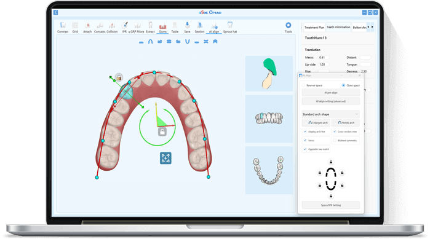Image resolution: width=430 pixels, height=239 pixels.
Task: Open the Table tool
Action: (x=175, y=28)
